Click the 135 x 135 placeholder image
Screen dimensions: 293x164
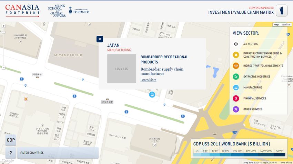click(x=122, y=69)
